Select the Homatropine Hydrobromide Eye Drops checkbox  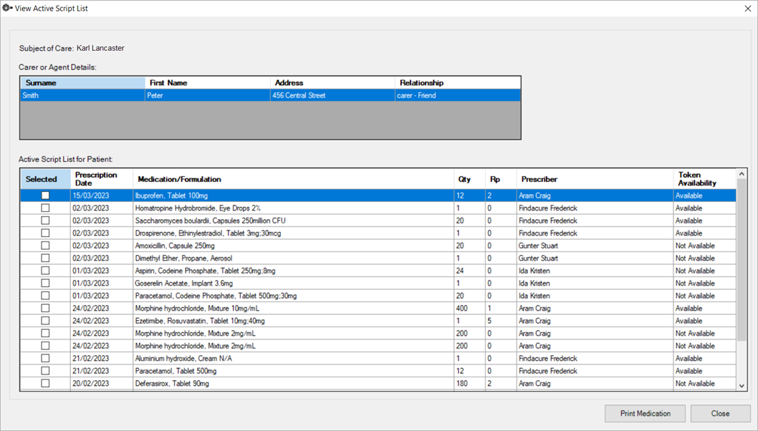click(45, 208)
